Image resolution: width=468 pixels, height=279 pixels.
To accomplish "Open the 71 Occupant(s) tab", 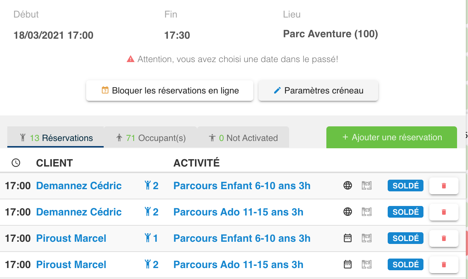I will 151,138.
